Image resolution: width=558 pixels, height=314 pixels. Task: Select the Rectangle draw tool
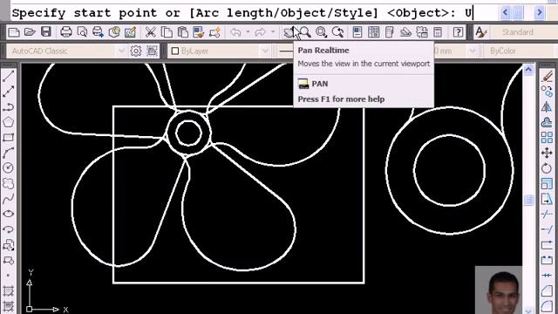[x=8, y=137]
